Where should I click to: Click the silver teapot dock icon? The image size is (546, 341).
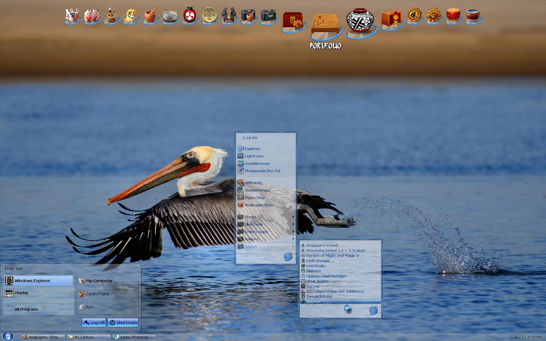(x=170, y=15)
